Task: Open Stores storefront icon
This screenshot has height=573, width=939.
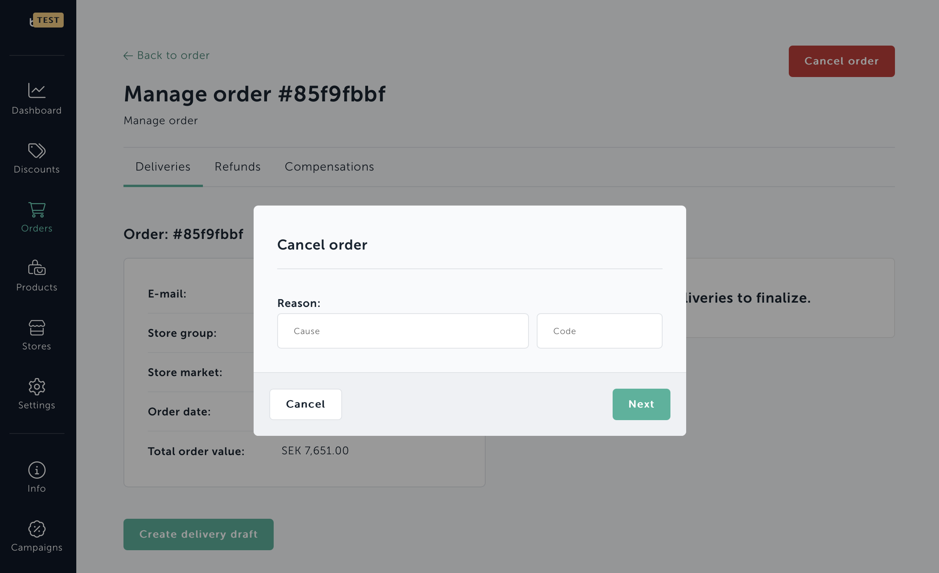Action: coord(37,327)
